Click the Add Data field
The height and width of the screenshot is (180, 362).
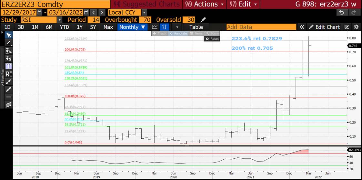click(x=261, y=27)
